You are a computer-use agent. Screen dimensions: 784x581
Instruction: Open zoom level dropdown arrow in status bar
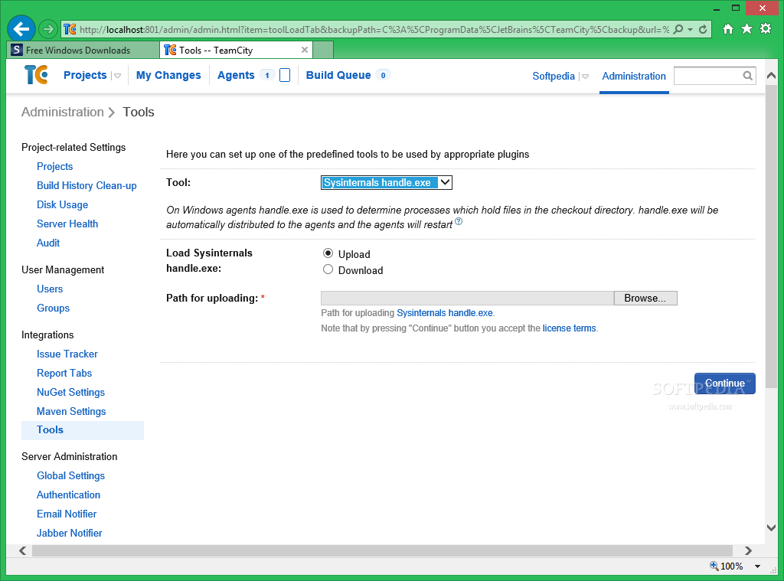pos(757,566)
